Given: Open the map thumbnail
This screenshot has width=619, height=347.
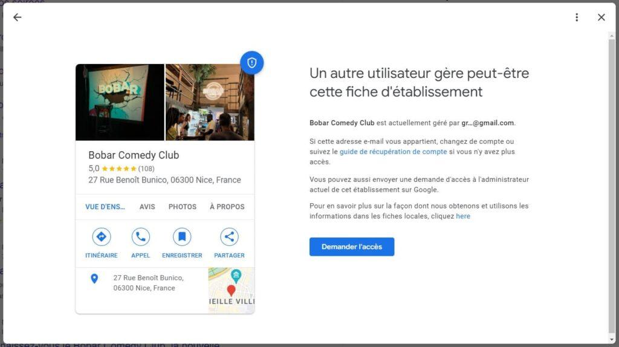Looking at the screenshot, I should click(x=232, y=291).
